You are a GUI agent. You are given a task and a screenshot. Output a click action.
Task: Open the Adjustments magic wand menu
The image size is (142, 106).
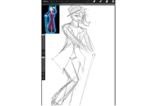coord(57,1)
